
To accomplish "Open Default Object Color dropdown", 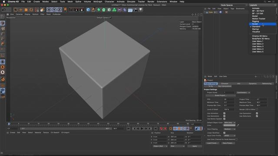I will 230,123.
